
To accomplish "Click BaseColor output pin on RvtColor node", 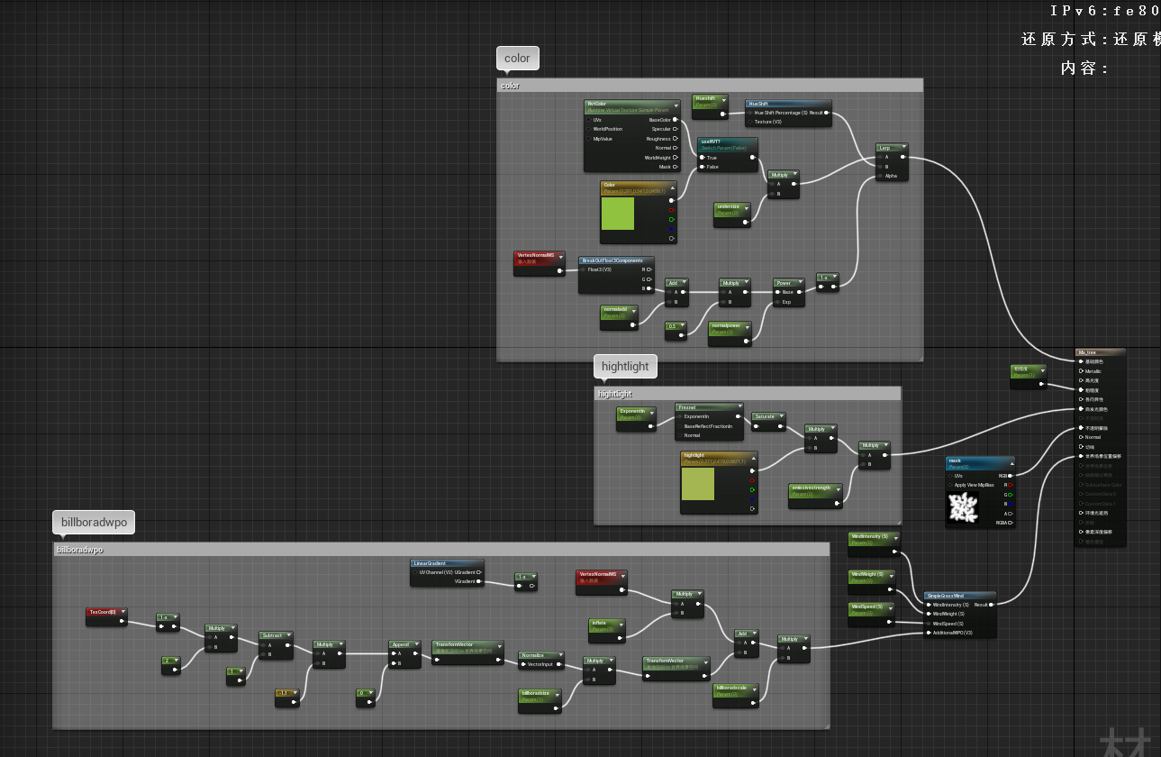I will point(676,119).
